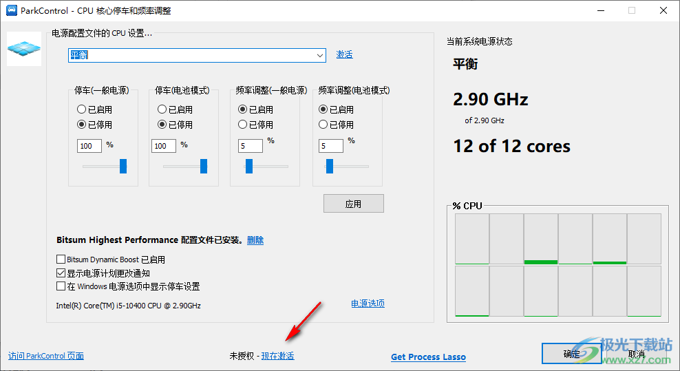Image resolution: width=680 pixels, height=371 pixels.
Task: Click the percent field in 停车(一般电源)
Action: (x=89, y=146)
